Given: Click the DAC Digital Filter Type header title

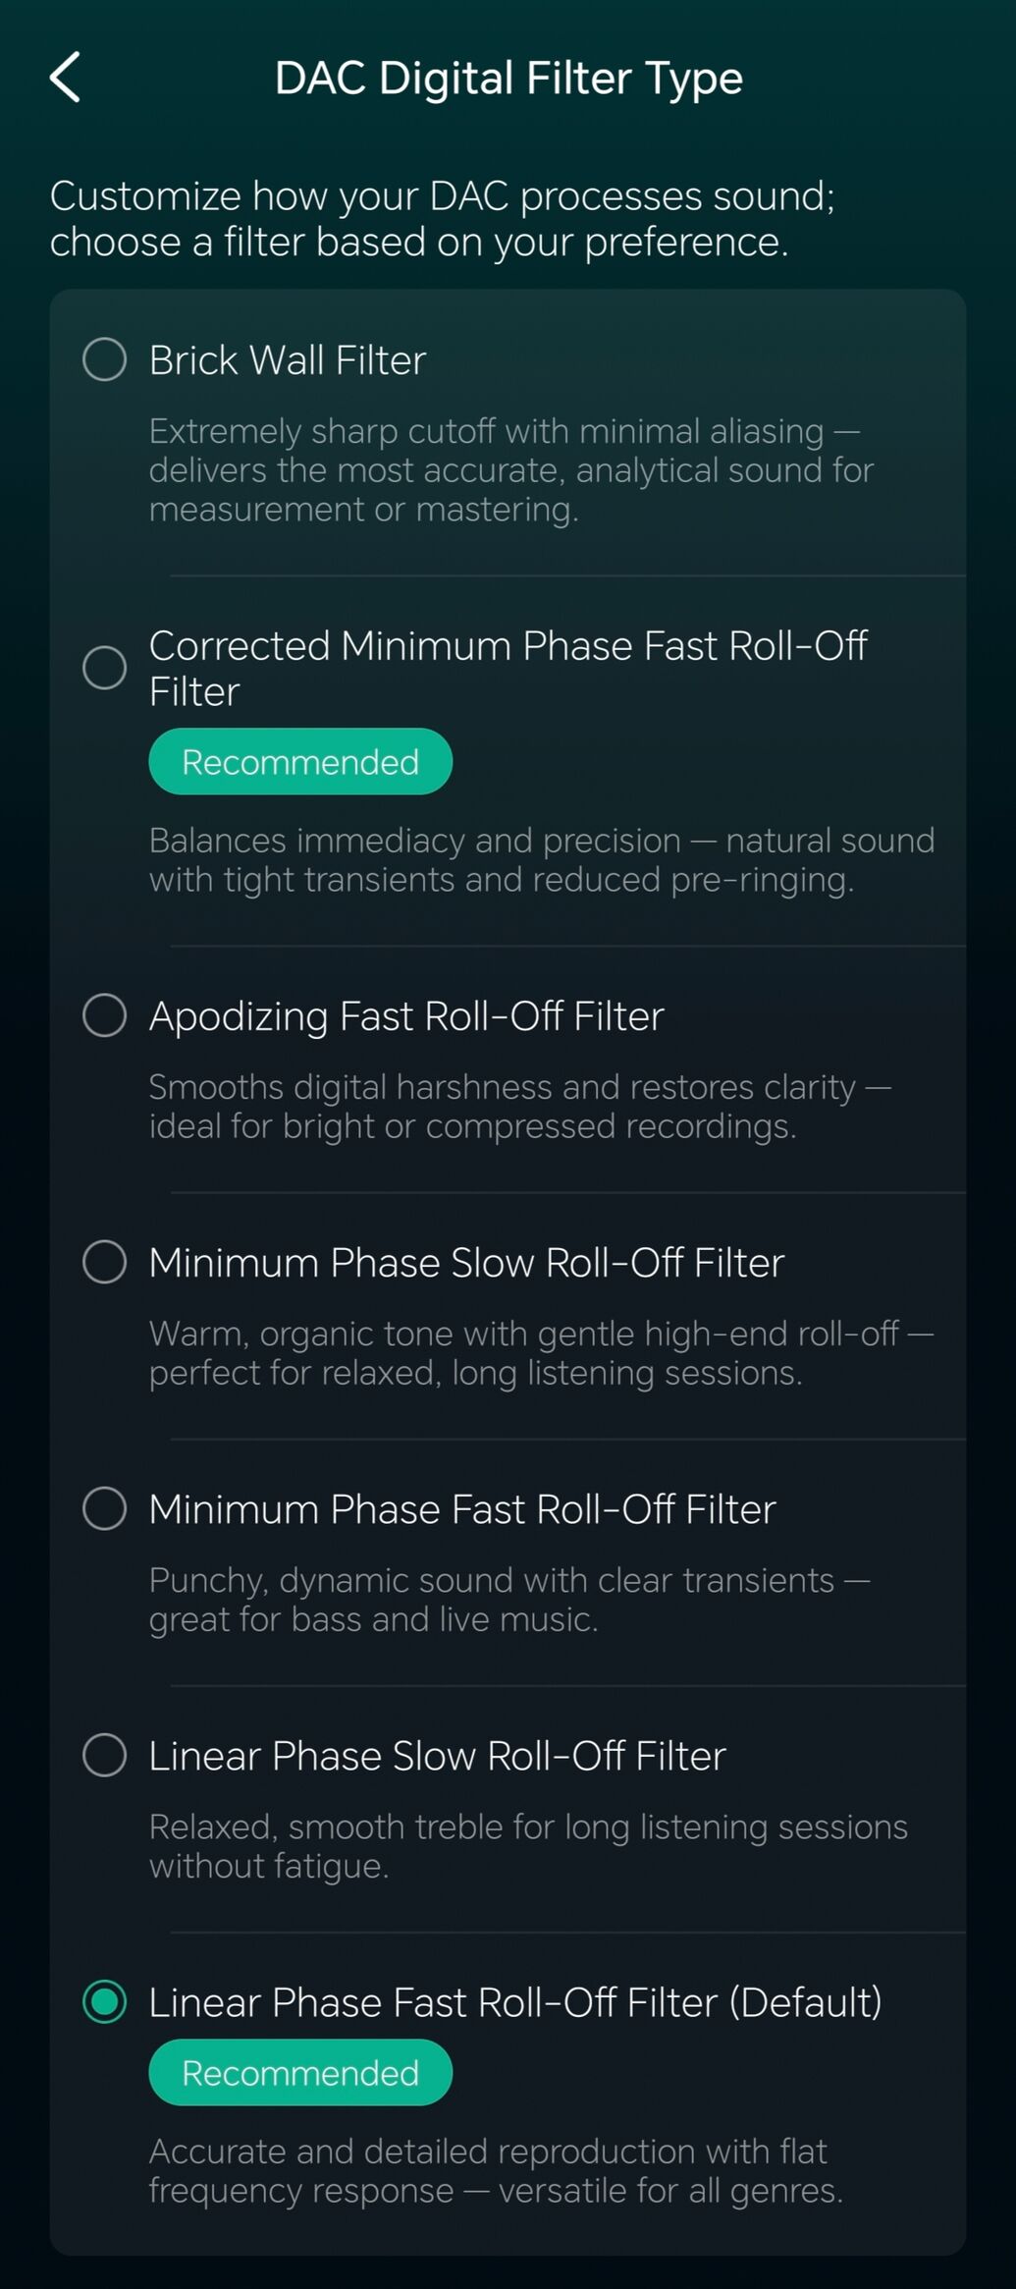Looking at the screenshot, I should pyautogui.click(x=508, y=79).
